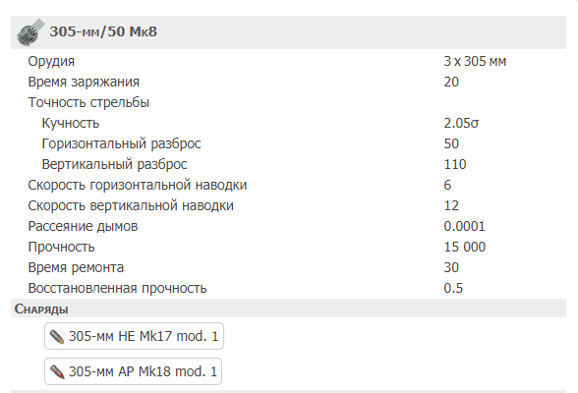Click the Рассеяние дымов label
578x393 pixels.
pyautogui.click(x=83, y=226)
